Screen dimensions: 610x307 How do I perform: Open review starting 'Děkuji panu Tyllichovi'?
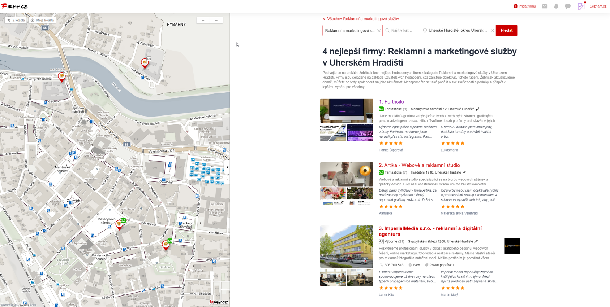tap(408, 195)
